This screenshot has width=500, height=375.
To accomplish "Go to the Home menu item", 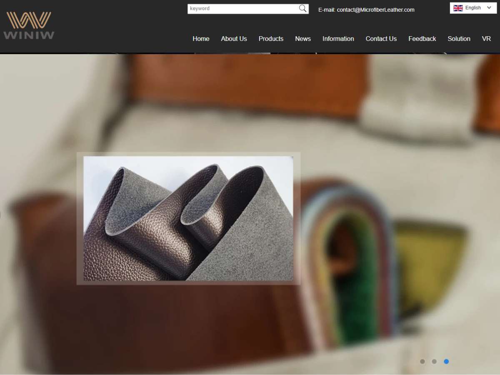I will point(201,39).
